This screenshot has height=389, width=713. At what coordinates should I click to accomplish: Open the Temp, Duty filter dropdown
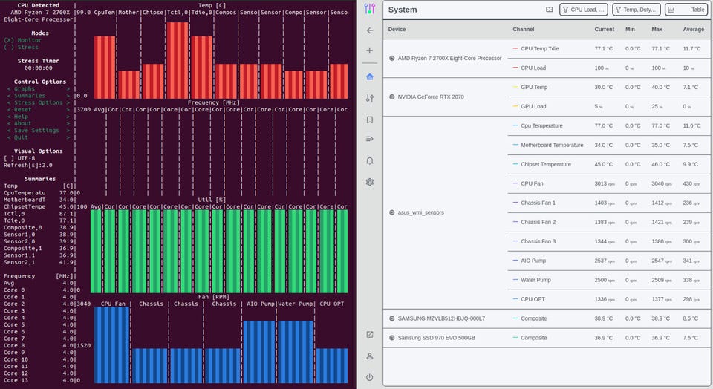637,10
